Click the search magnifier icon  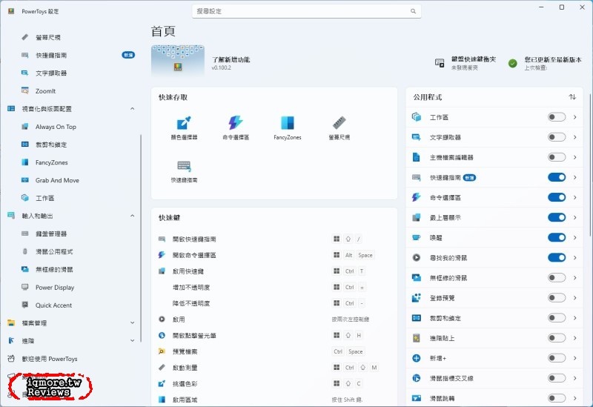click(413, 11)
